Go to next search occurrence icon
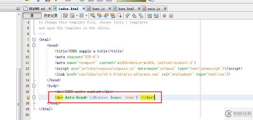253x120 pixels. [106, 16]
